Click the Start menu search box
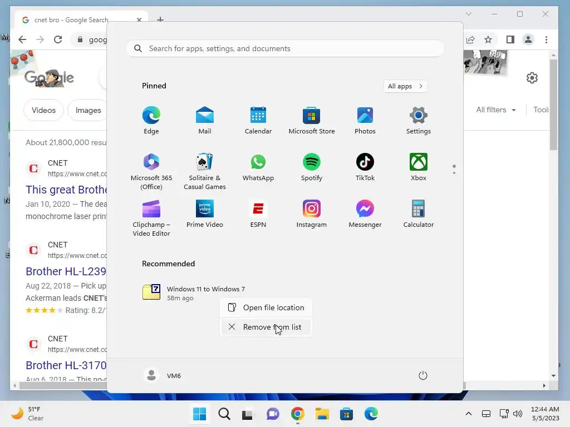570x427 pixels. point(285,49)
